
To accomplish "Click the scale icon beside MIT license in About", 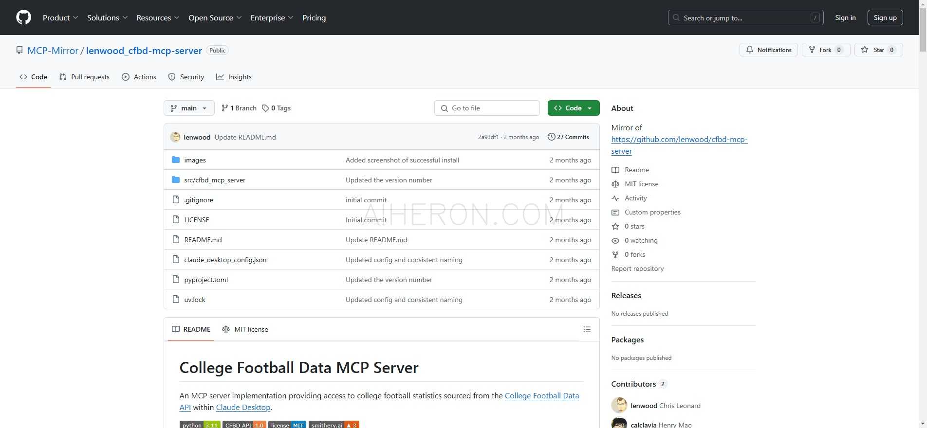I will point(615,184).
